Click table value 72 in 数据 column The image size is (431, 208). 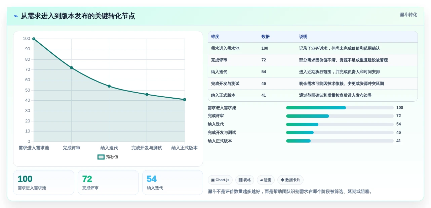point(264,60)
